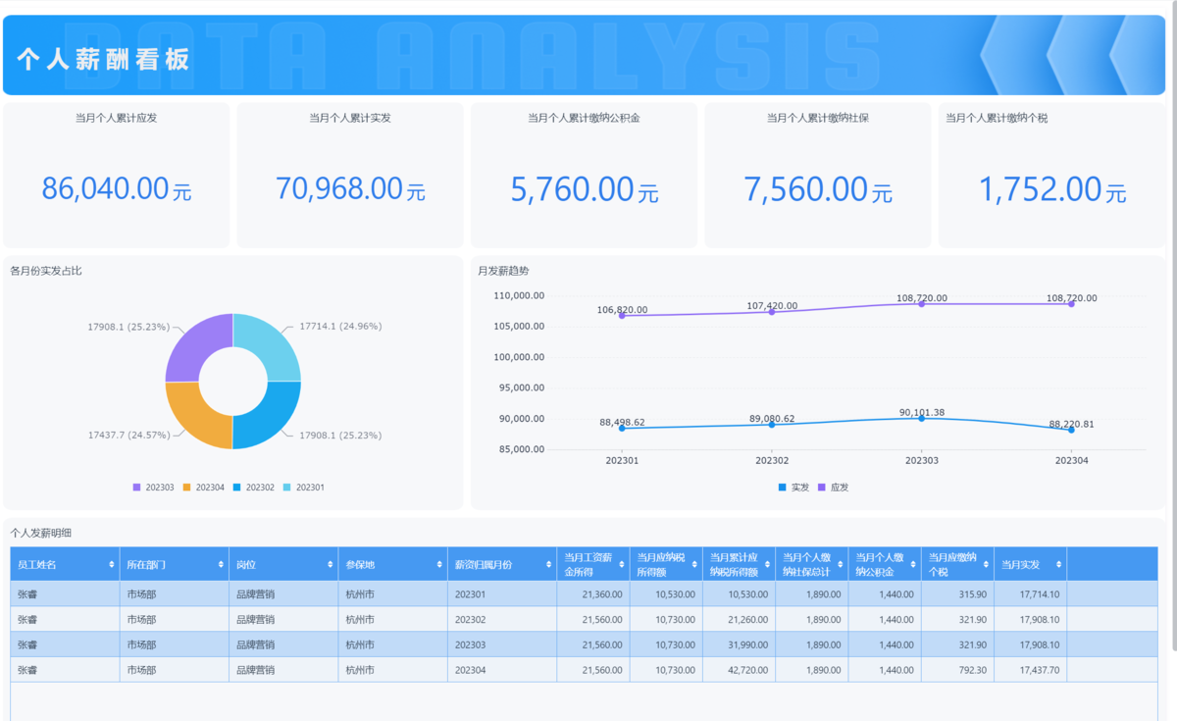Toggle 实发 series legend in trend chart
This screenshot has height=721, width=1177.
[x=793, y=488]
